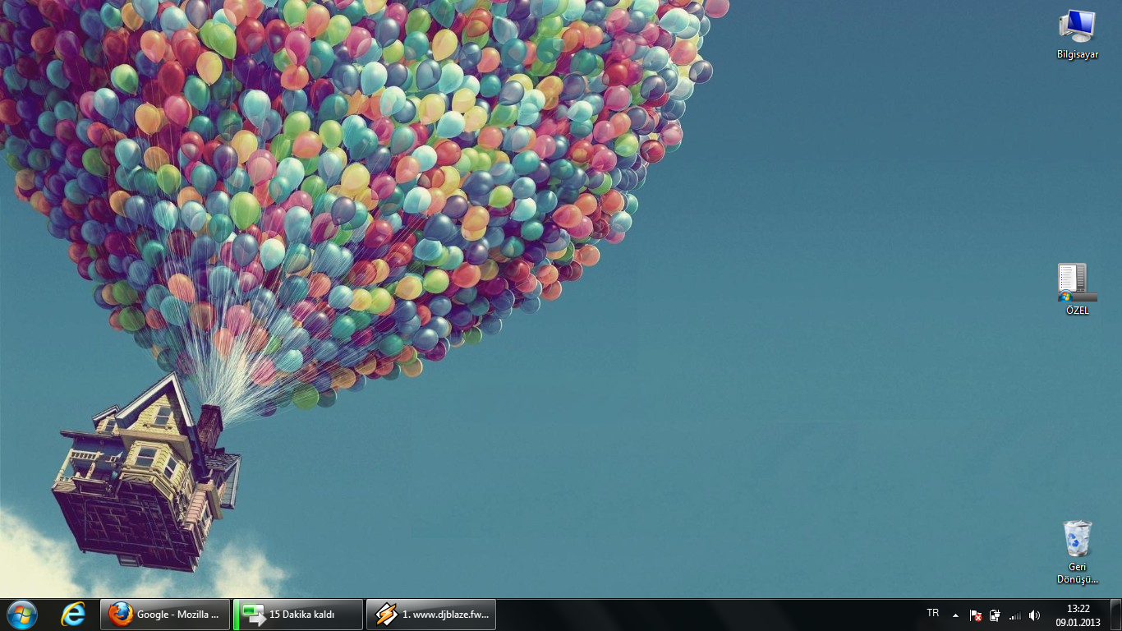
Task: Select the Bilgisayar desktop icon
Action: 1077,35
